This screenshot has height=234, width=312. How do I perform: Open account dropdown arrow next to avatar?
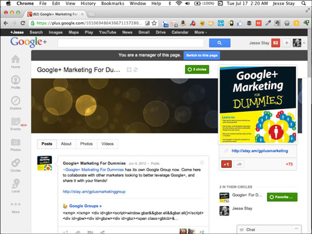(x=304, y=43)
